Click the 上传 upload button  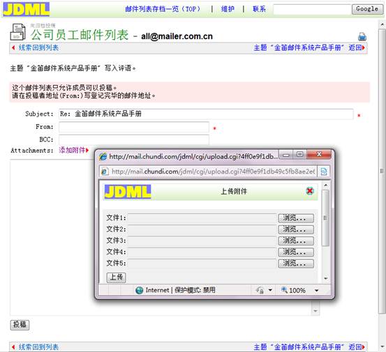click(116, 277)
